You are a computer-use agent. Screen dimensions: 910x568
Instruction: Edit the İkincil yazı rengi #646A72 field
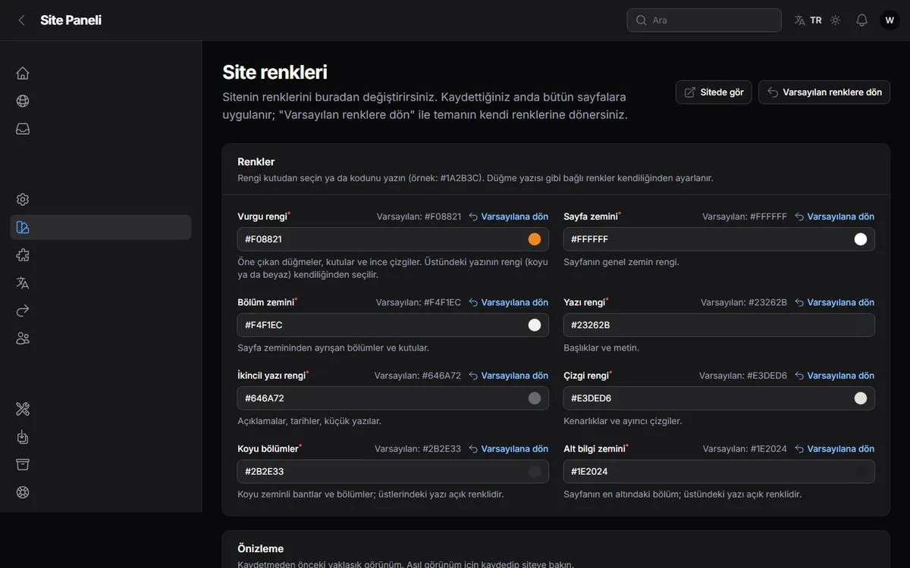tap(393, 398)
